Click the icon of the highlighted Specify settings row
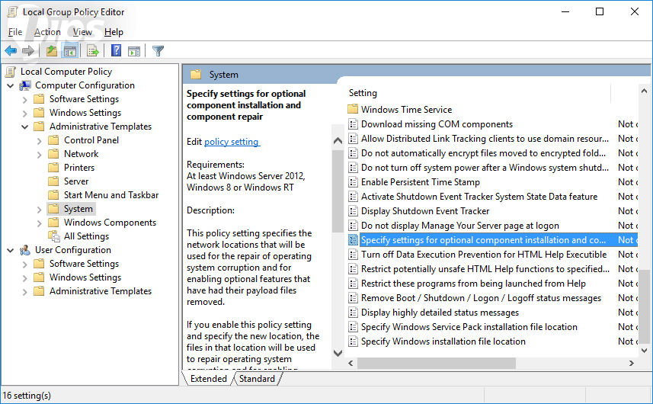The image size is (653, 404). [353, 240]
